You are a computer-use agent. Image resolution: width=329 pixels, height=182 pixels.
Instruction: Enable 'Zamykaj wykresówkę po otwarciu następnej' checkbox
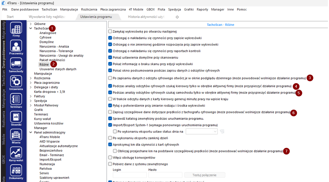click(110, 31)
